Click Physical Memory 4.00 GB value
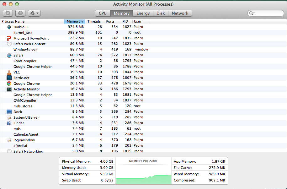 coord(107,161)
